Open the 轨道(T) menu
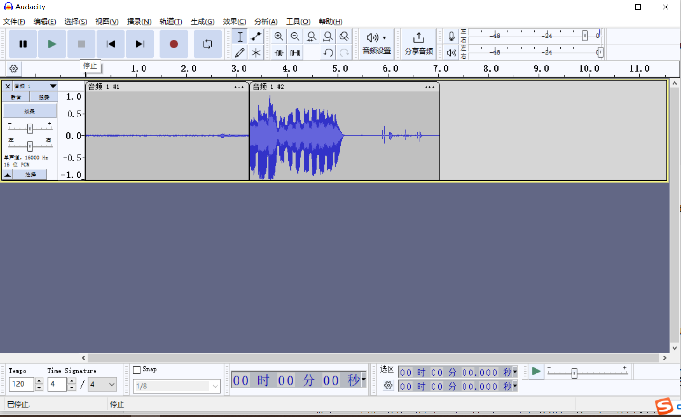Image resolution: width=681 pixels, height=417 pixels. point(171,22)
